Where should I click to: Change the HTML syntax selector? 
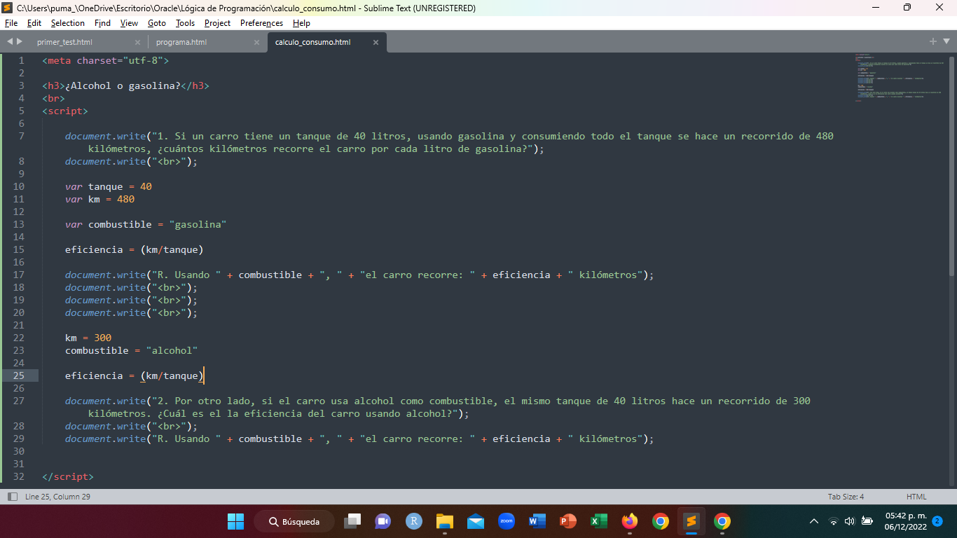click(916, 497)
